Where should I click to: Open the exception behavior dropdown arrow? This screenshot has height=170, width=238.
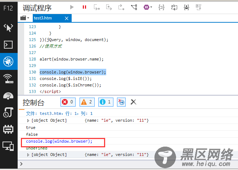(x=151, y=7)
